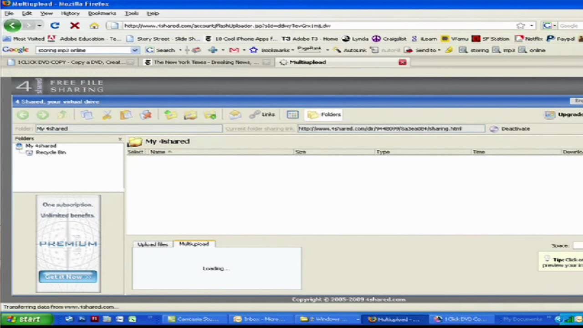Click the 4shared paste clipboard icon

(x=126, y=115)
